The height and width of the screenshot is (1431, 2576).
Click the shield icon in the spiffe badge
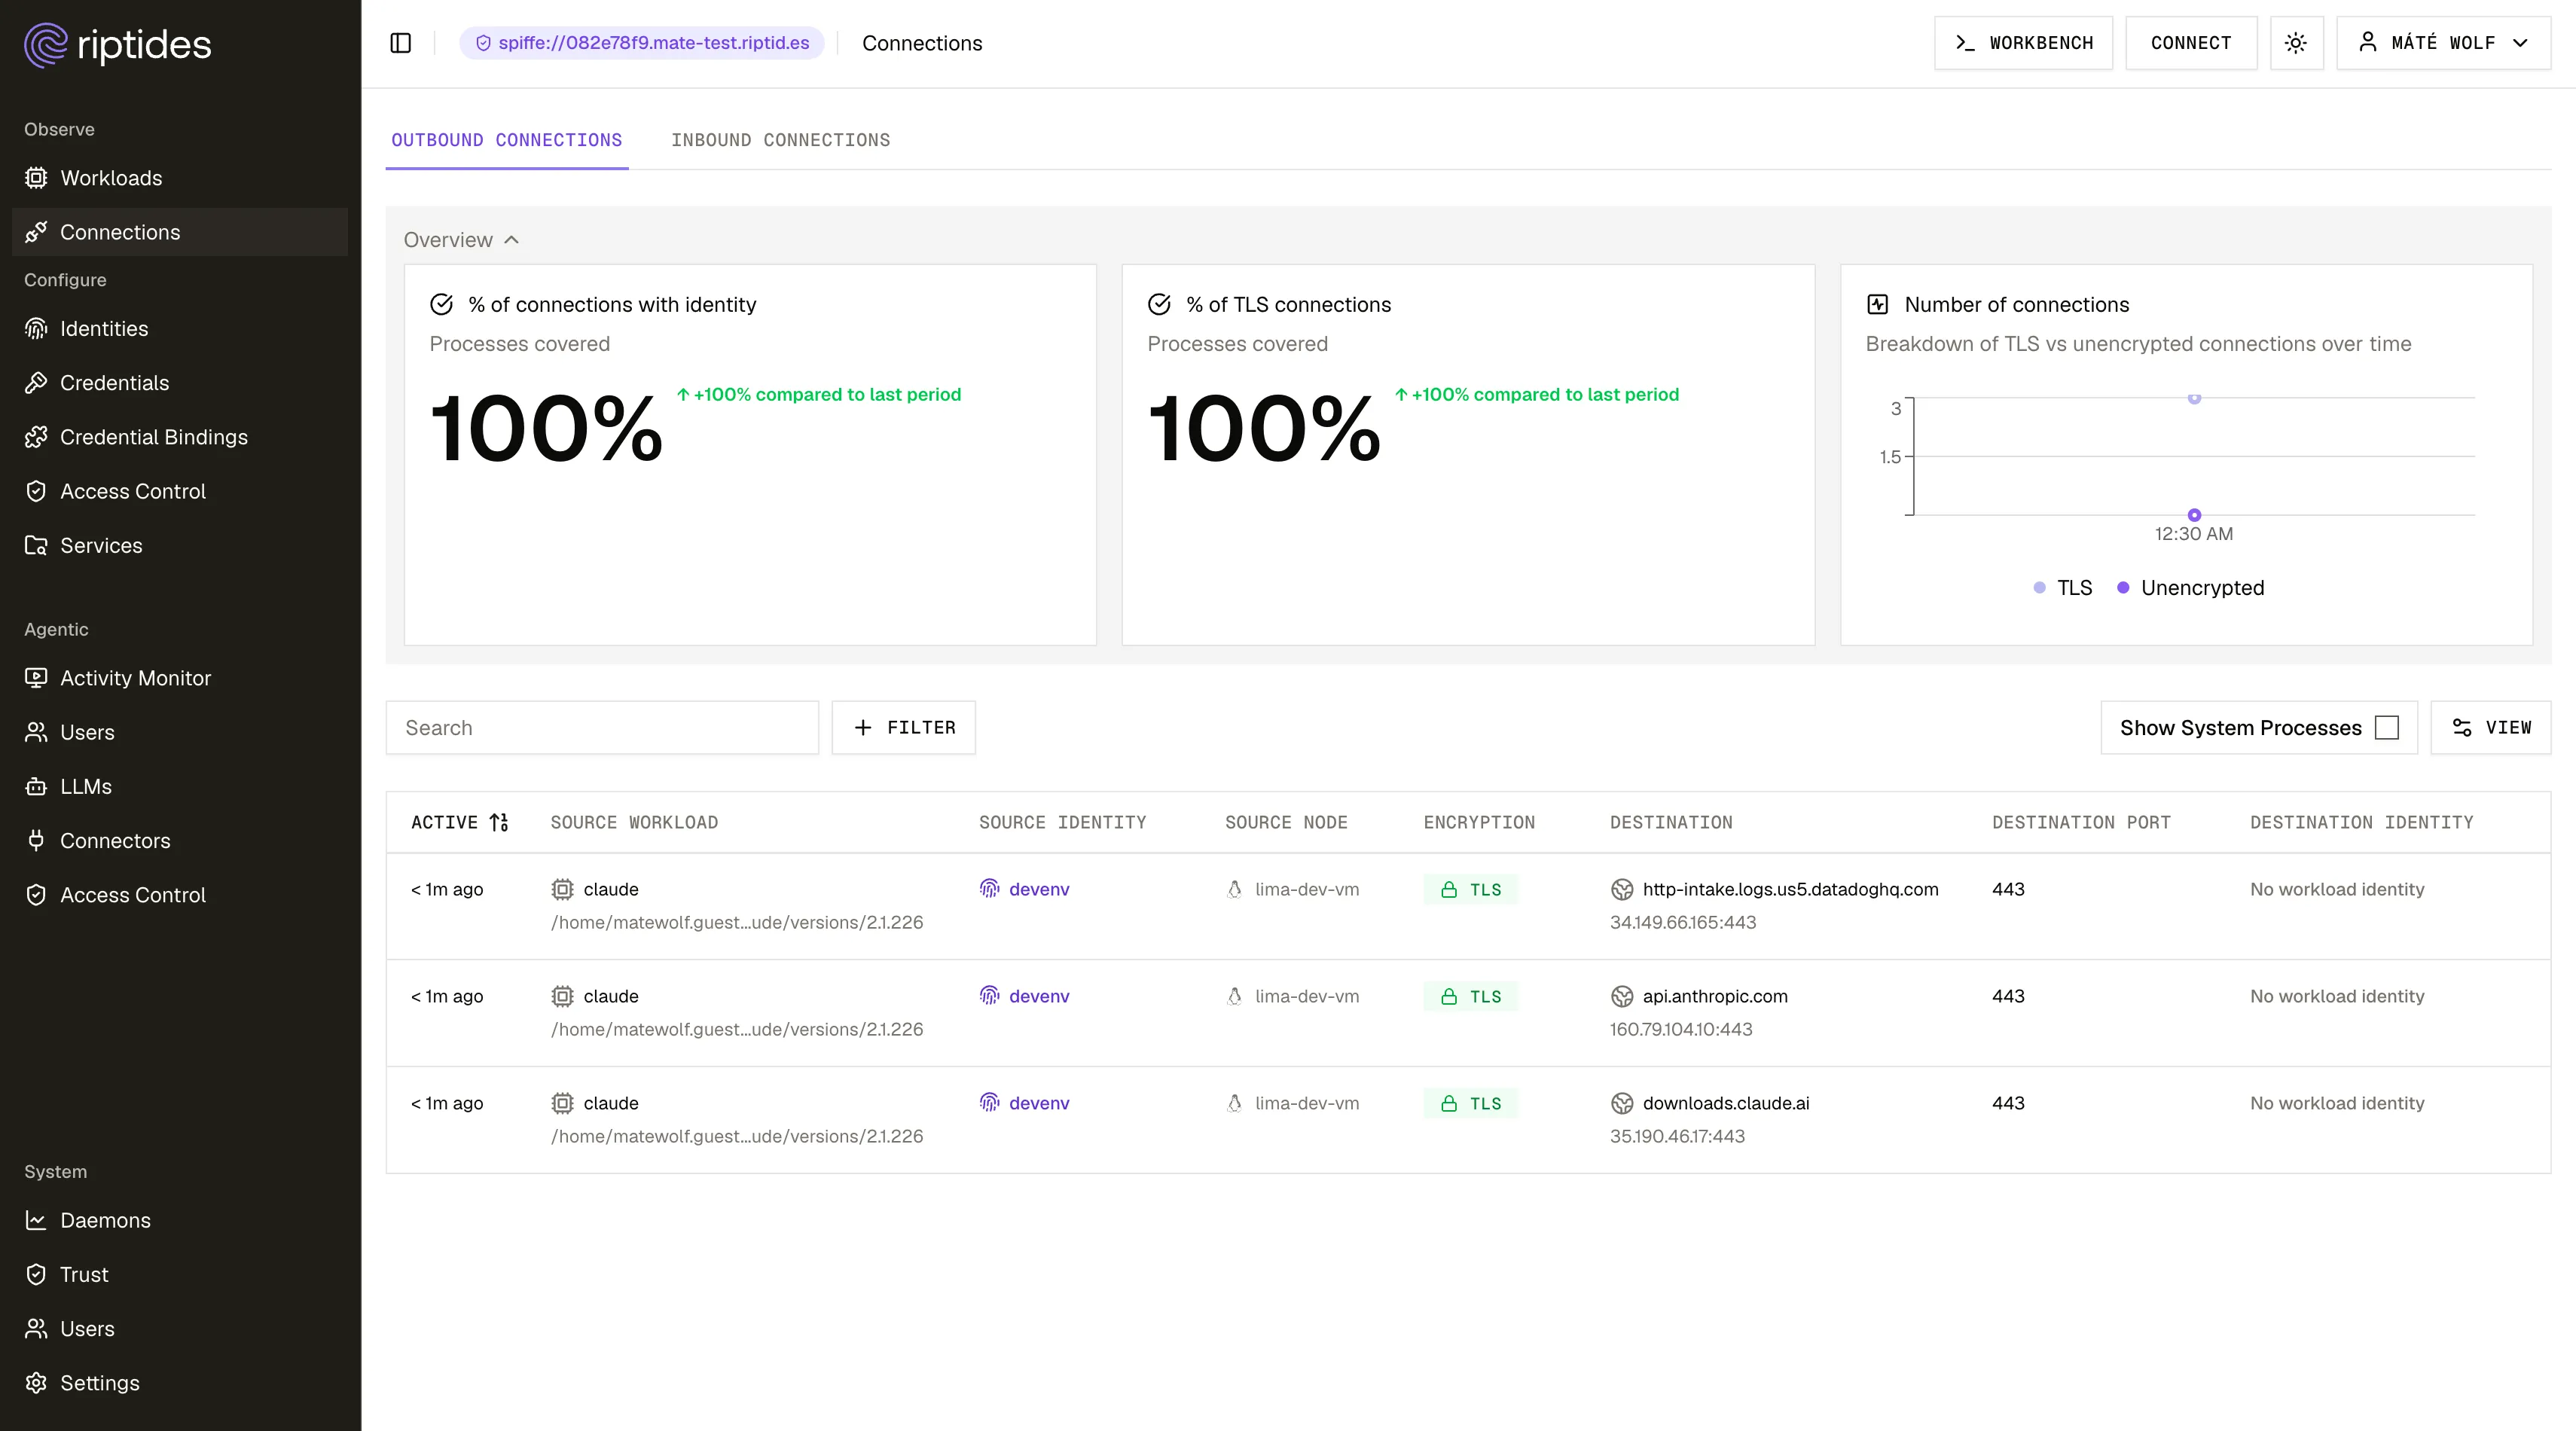[x=483, y=43]
